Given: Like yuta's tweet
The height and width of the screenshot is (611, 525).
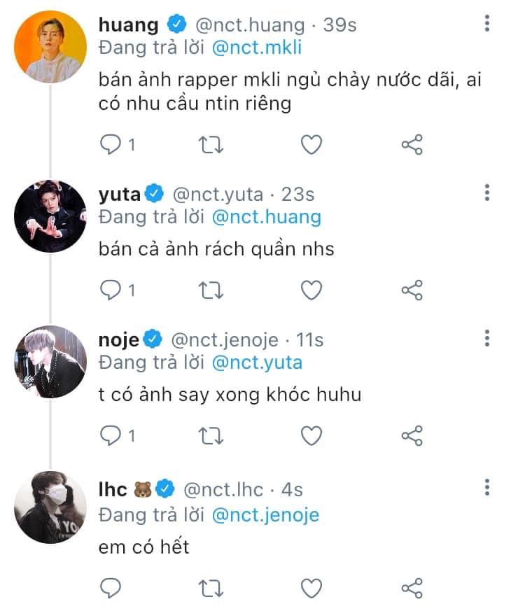Looking at the screenshot, I should 311,290.
